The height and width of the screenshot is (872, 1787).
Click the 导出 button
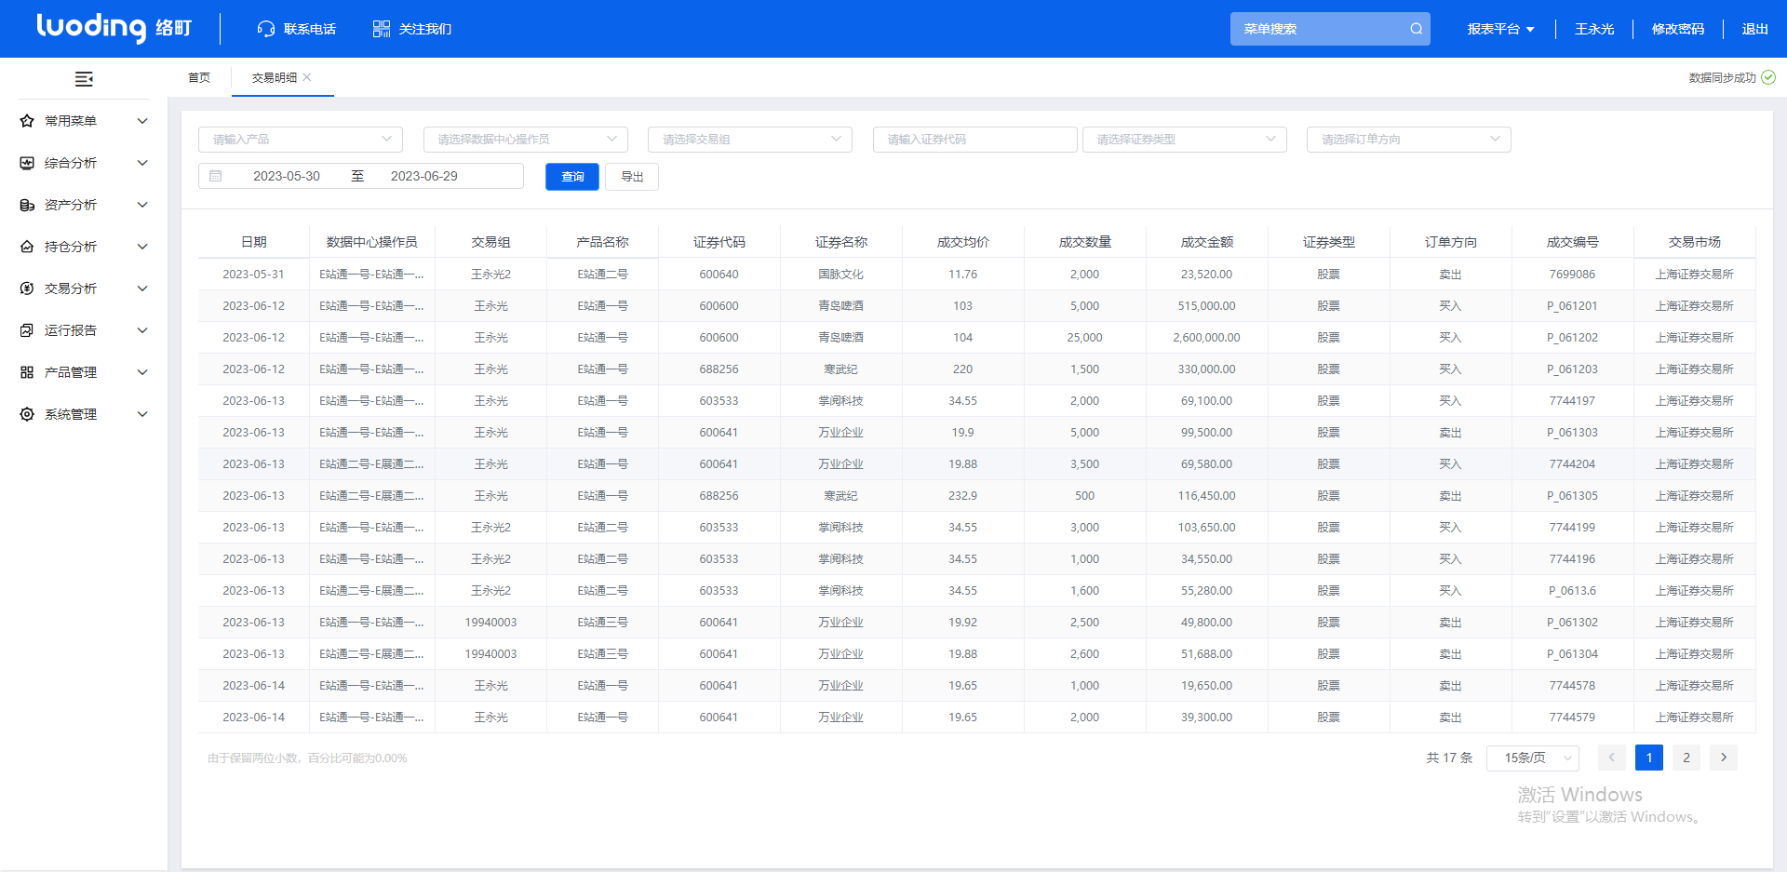click(x=632, y=177)
